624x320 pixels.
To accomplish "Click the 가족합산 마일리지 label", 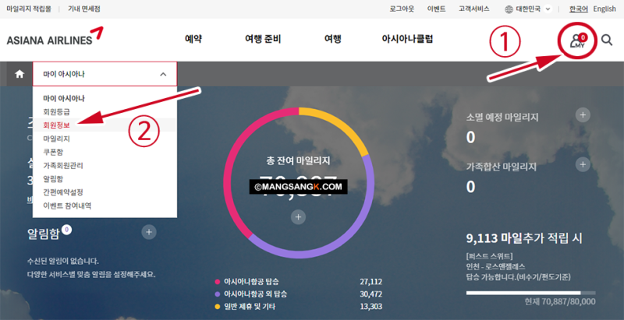I will click(x=502, y=167).
